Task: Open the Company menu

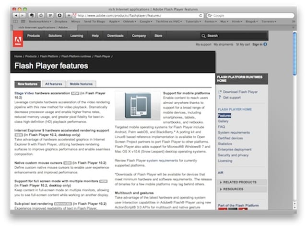Action: (x=139, y=36)
